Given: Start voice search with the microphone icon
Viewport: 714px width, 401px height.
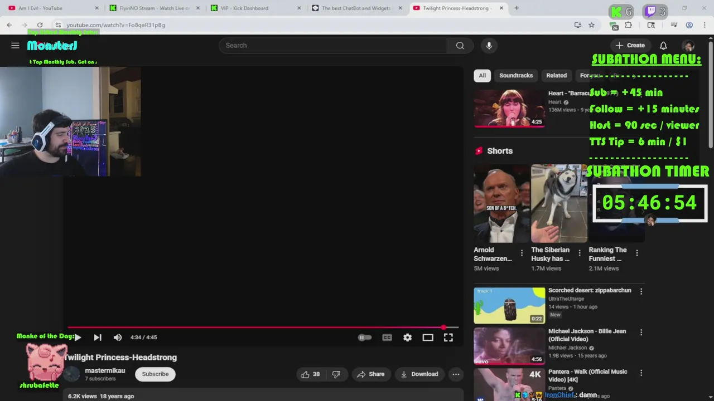Looking at the screenshot, I should (x=489, y=46).
